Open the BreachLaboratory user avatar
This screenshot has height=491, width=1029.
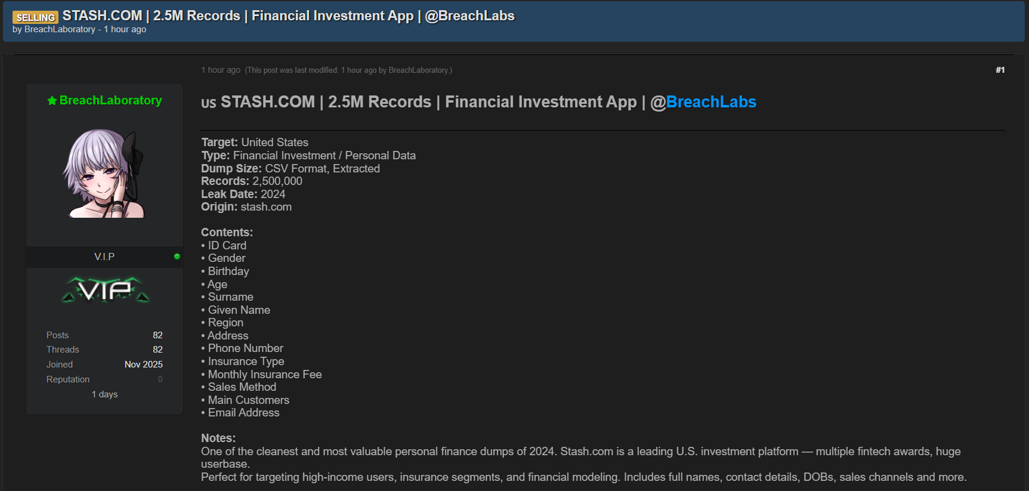tap(104, 173)
